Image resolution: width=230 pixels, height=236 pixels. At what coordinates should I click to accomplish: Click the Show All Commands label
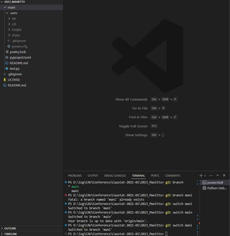pyautogui.click(x=131, y=100)
